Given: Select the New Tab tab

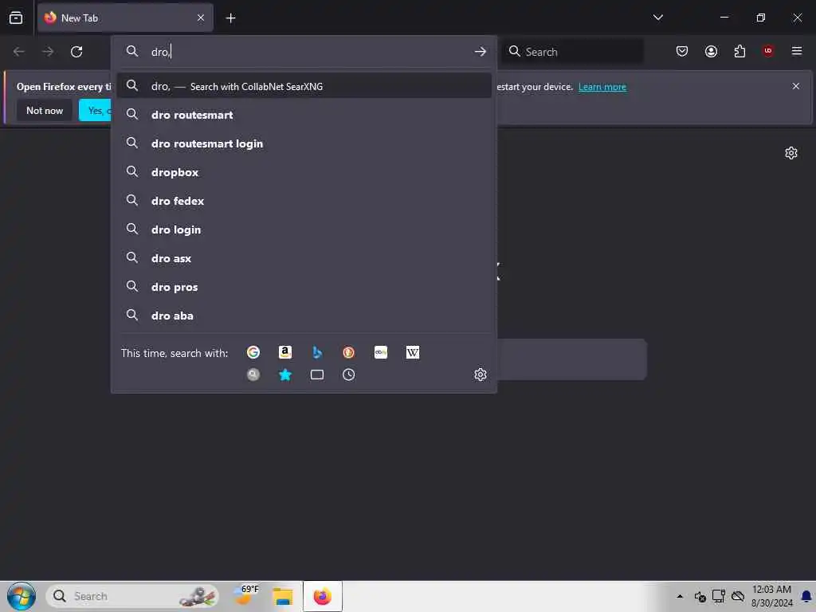Looking at the screenshot, I should (x=125, y=18).
